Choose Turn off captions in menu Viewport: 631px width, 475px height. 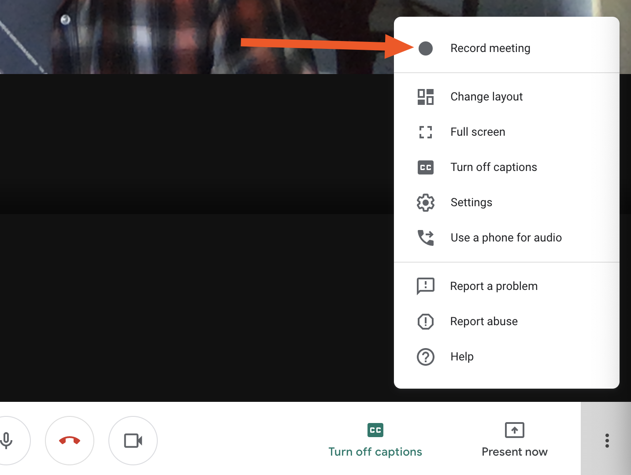[507, 167]
